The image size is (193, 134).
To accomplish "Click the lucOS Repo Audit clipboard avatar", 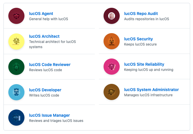I will (112, 16).
